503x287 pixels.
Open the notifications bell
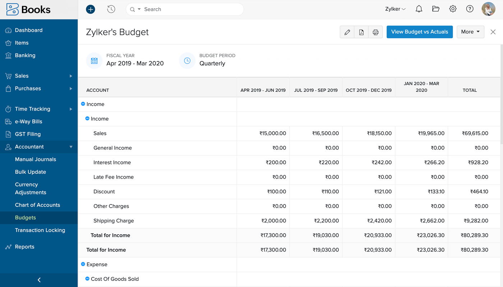click(419, 9)
